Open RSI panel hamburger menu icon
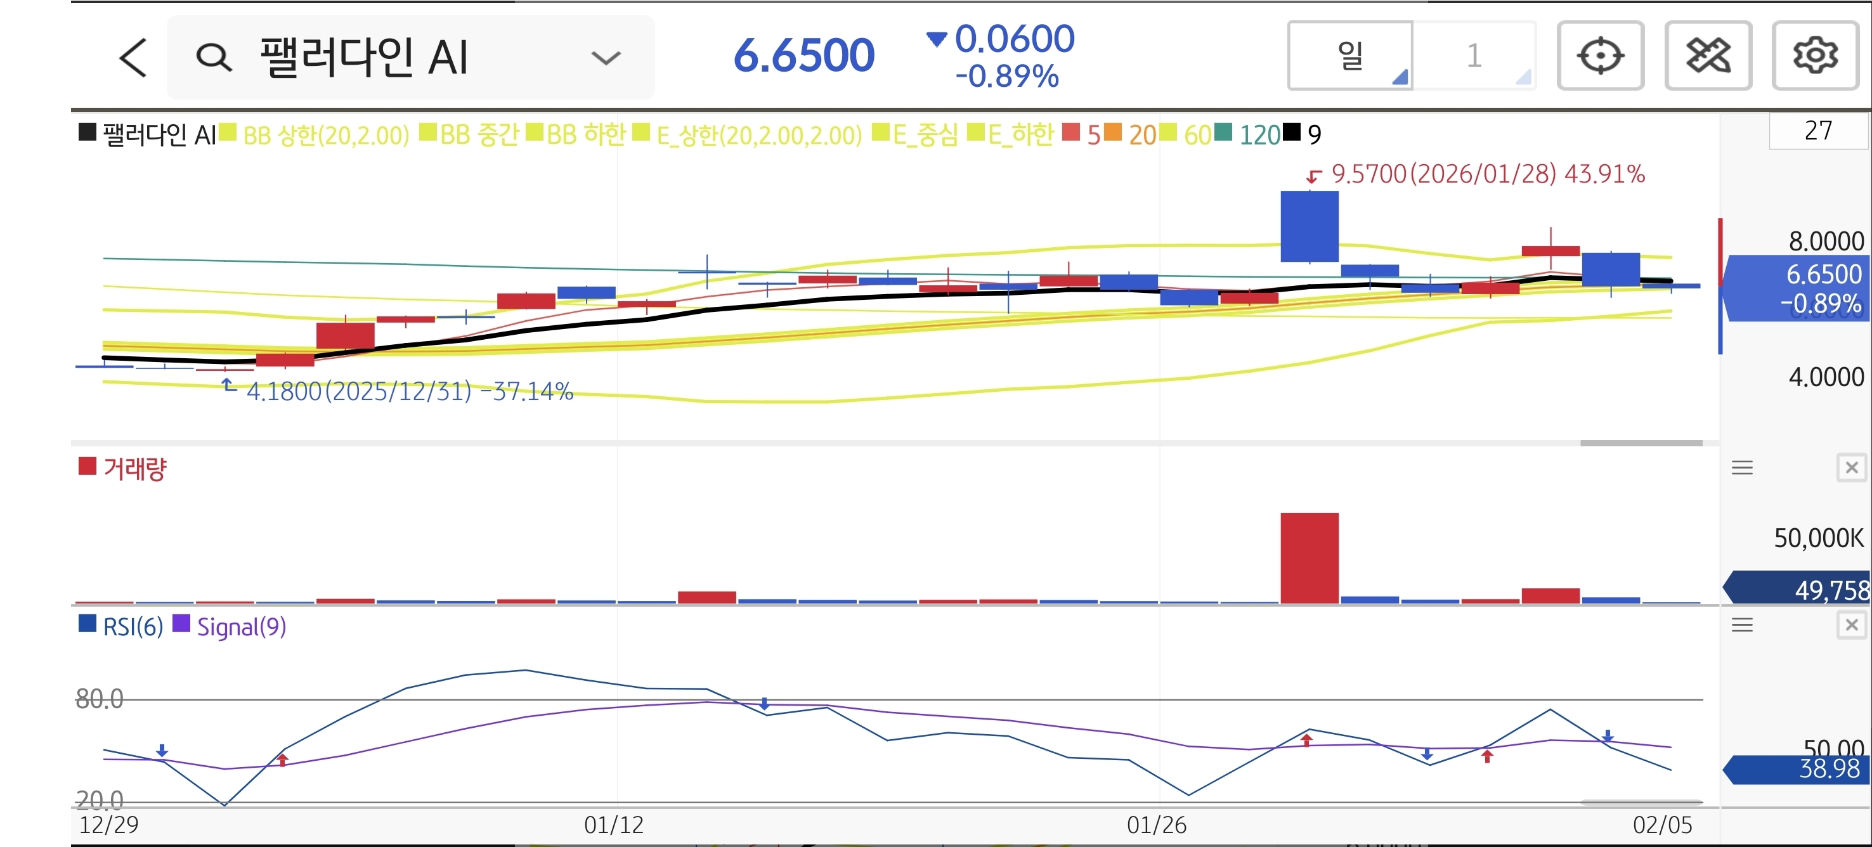Viewport: 1872px width, 847px height. [x=1742, y=624]
